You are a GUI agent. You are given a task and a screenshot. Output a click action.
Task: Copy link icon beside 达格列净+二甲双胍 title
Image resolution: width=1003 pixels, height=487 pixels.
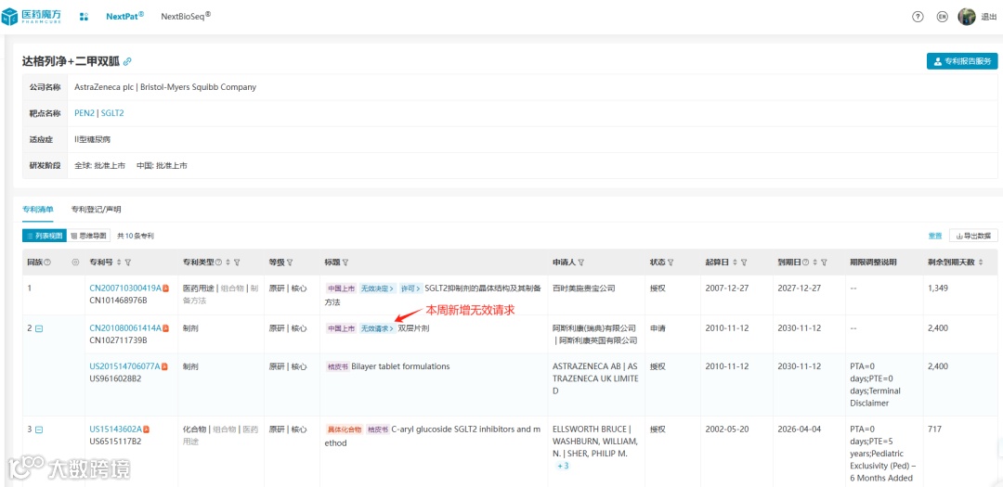coord(127,61)
